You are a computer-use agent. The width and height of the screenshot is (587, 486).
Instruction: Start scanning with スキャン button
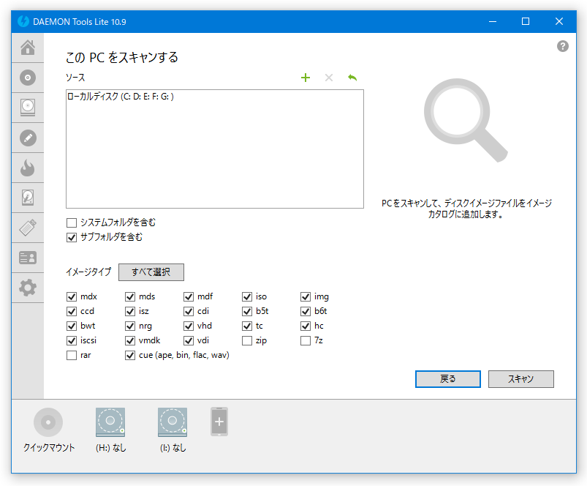coord(520,379)
